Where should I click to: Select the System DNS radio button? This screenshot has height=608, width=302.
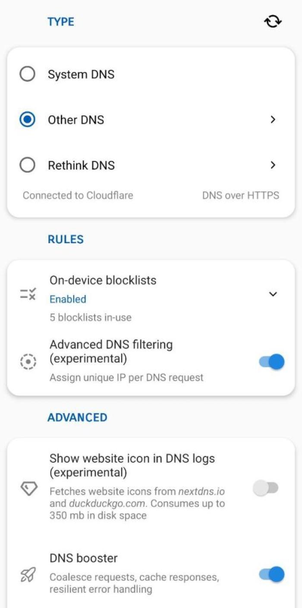pyautogui.click(x=28, y=74)
